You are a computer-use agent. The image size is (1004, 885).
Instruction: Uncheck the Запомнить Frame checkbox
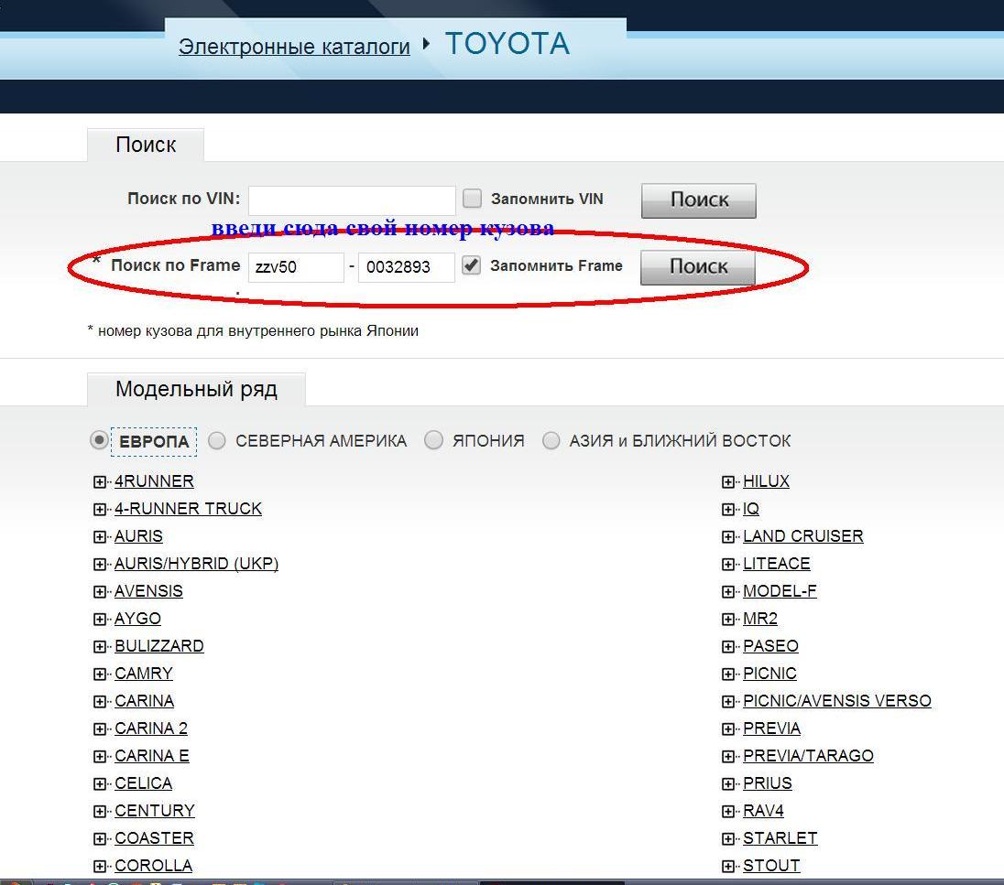tap(471, 265)
